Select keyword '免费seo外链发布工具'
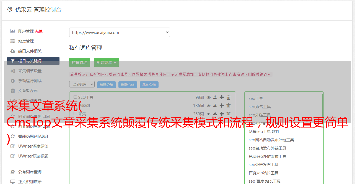This screenshot has width=355, height=184. coord(268,156)
